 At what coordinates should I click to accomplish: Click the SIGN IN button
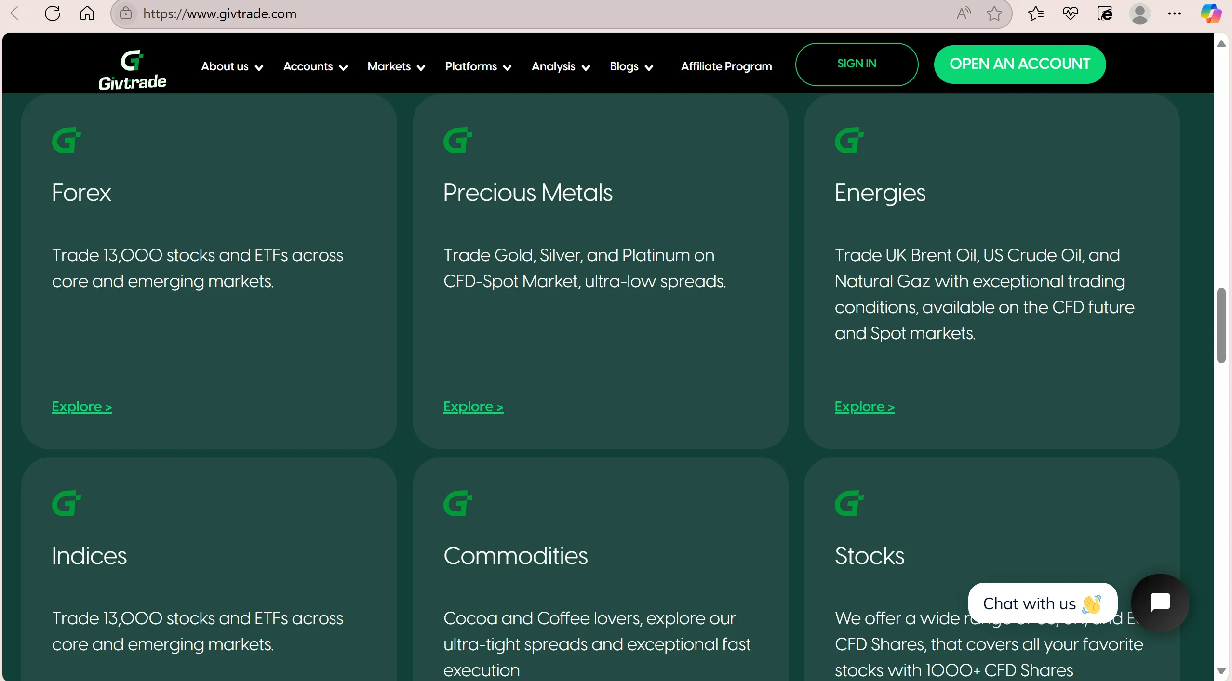(857, 64)
